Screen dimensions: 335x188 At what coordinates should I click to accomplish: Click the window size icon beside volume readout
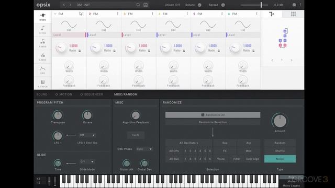pyautogui.click(x=294, y=5)
